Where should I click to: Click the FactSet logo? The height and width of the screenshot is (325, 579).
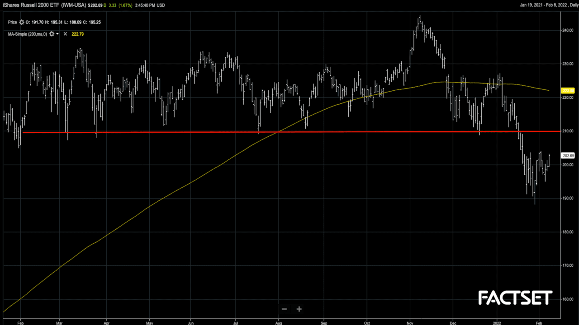515,298
